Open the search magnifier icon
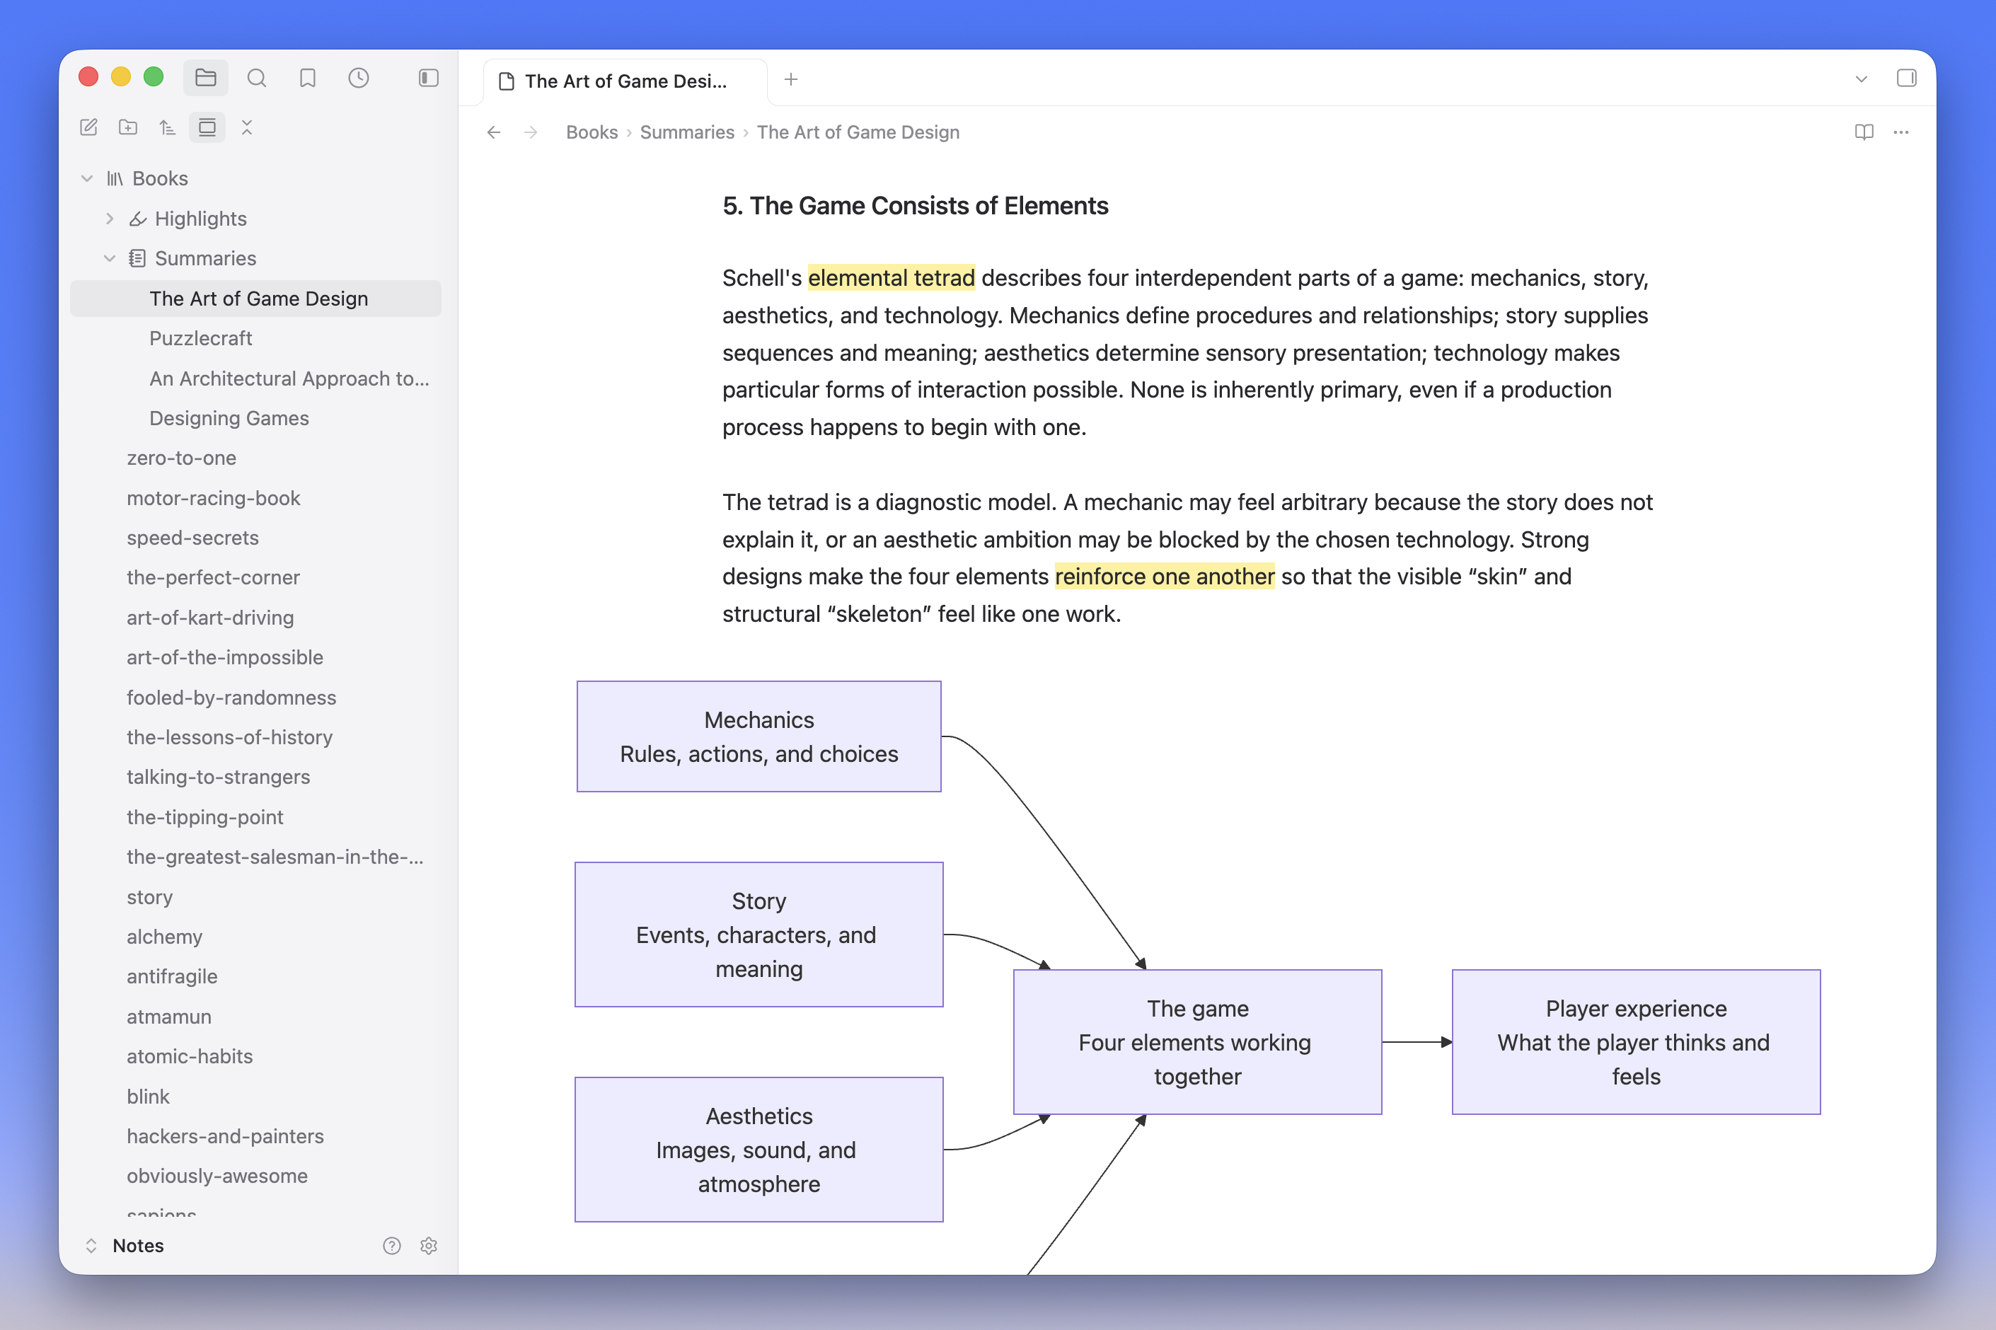 click(256, 78)
